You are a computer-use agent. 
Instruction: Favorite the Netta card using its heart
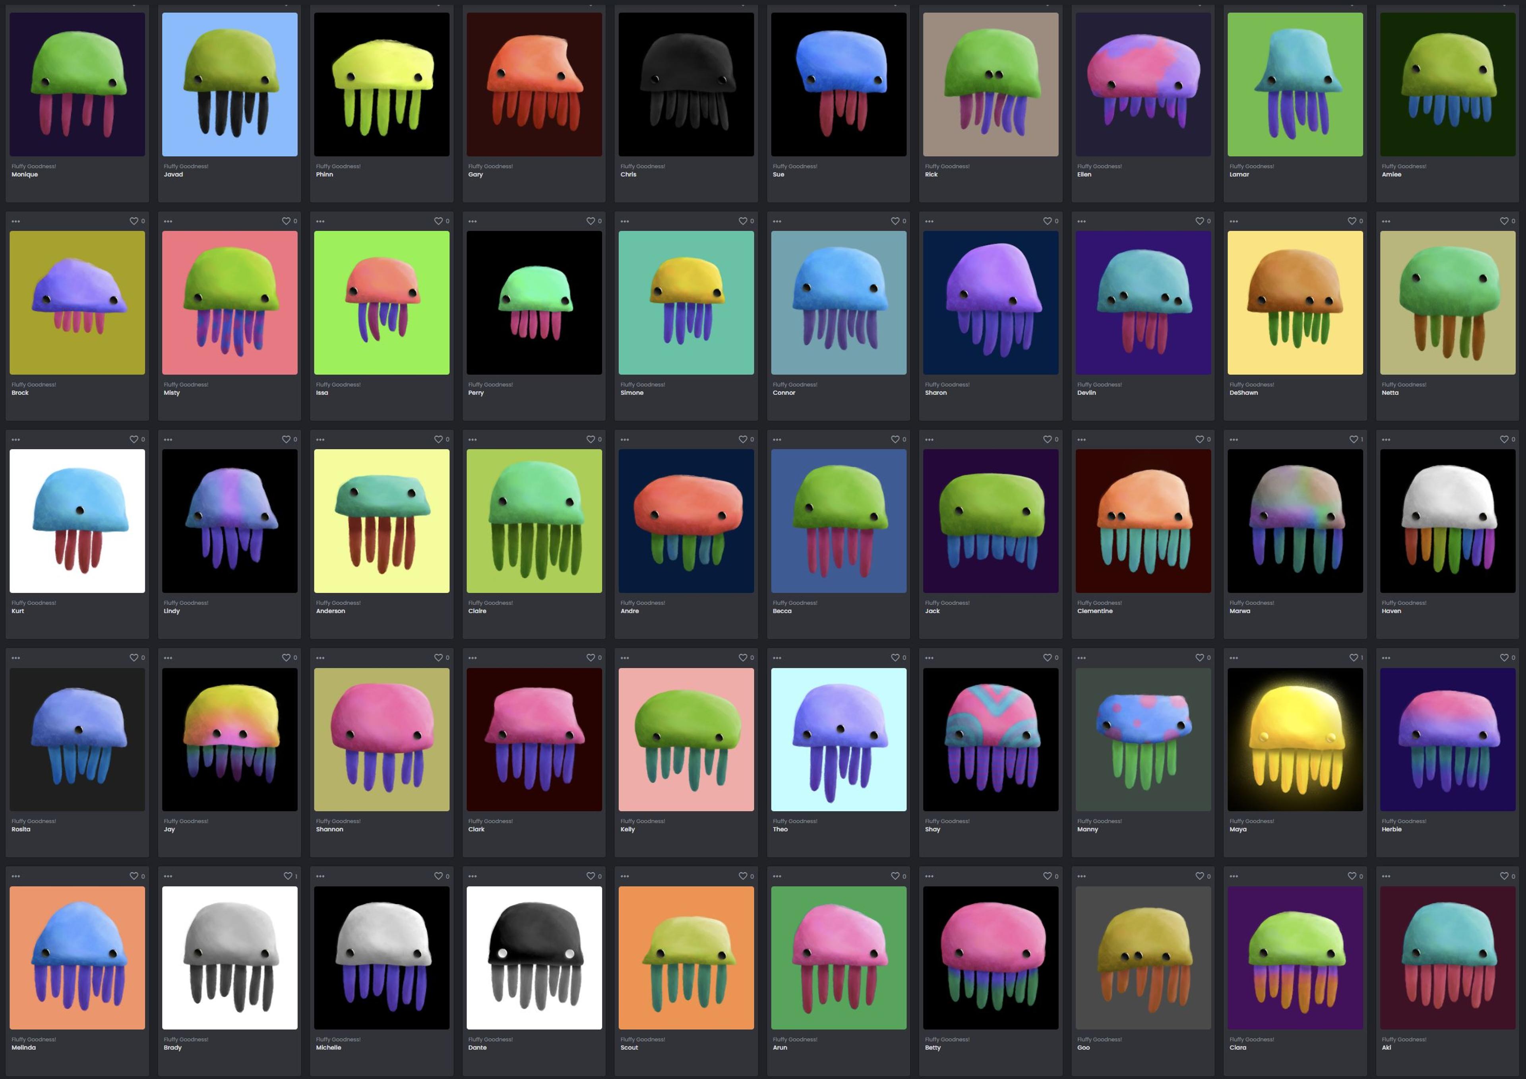[x=1503, y=221]
